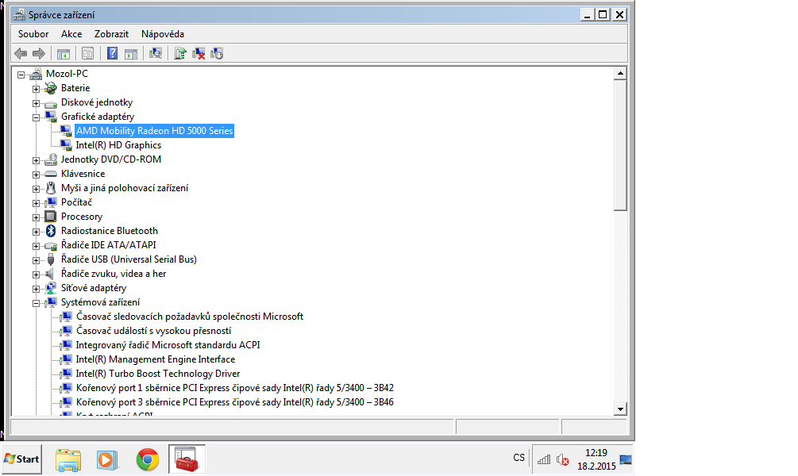798x476 pixels.
Task: Expand the Řadiče USB category
Action: [x=37, y=260]
